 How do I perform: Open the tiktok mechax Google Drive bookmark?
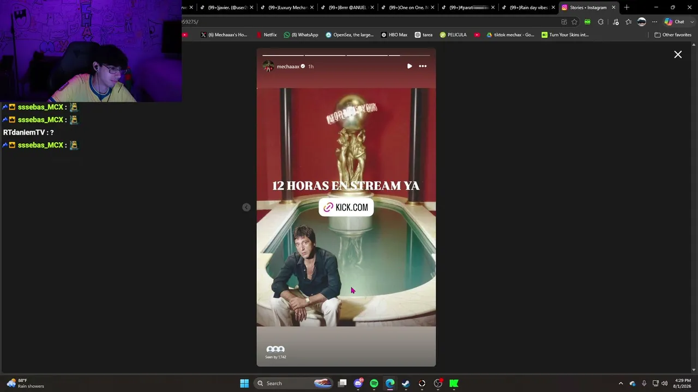coord(510,35)
